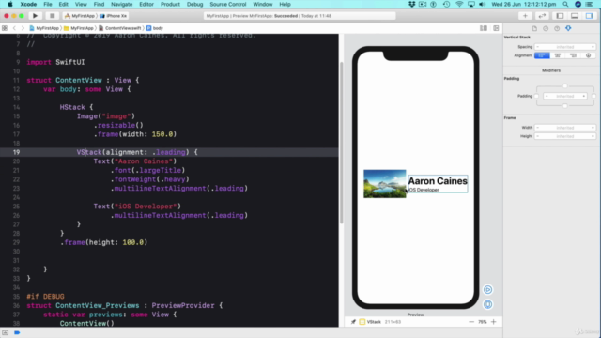Show the Attributes inspector
Viewport: 601px width, 338px height.
pyautogui.click(x=568, y=28)
